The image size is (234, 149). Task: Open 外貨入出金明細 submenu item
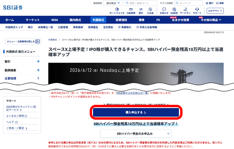pyautogui.click(x=147, y=27)
